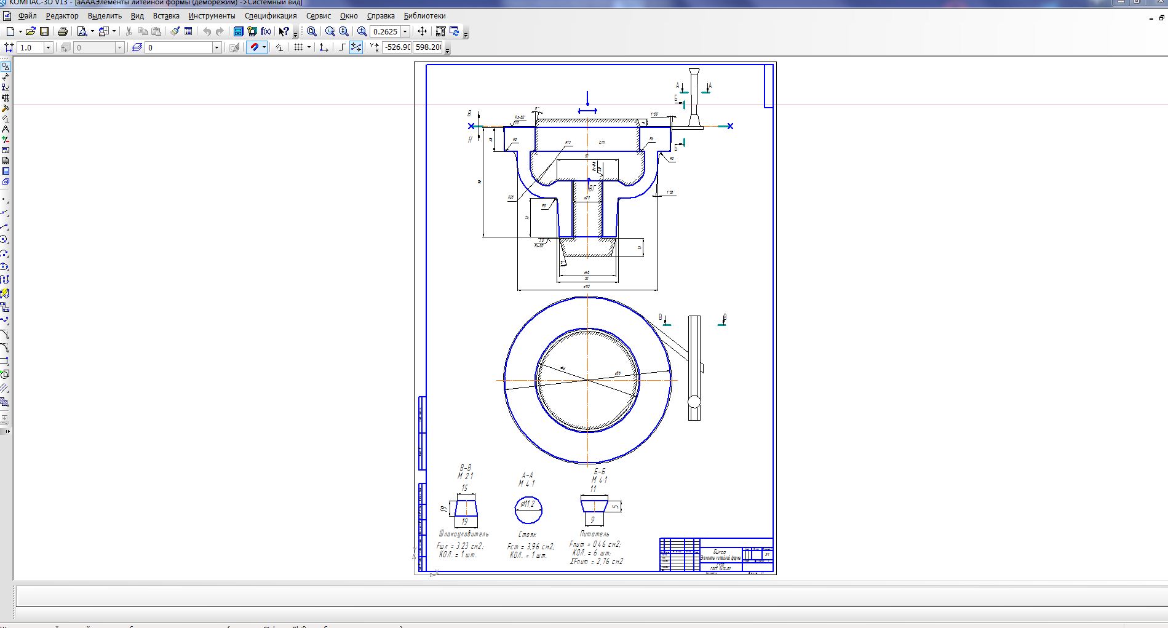Select the local coordinate system icon
The width and height of the screenshot is (1168, 628).
tap(324, 47)
